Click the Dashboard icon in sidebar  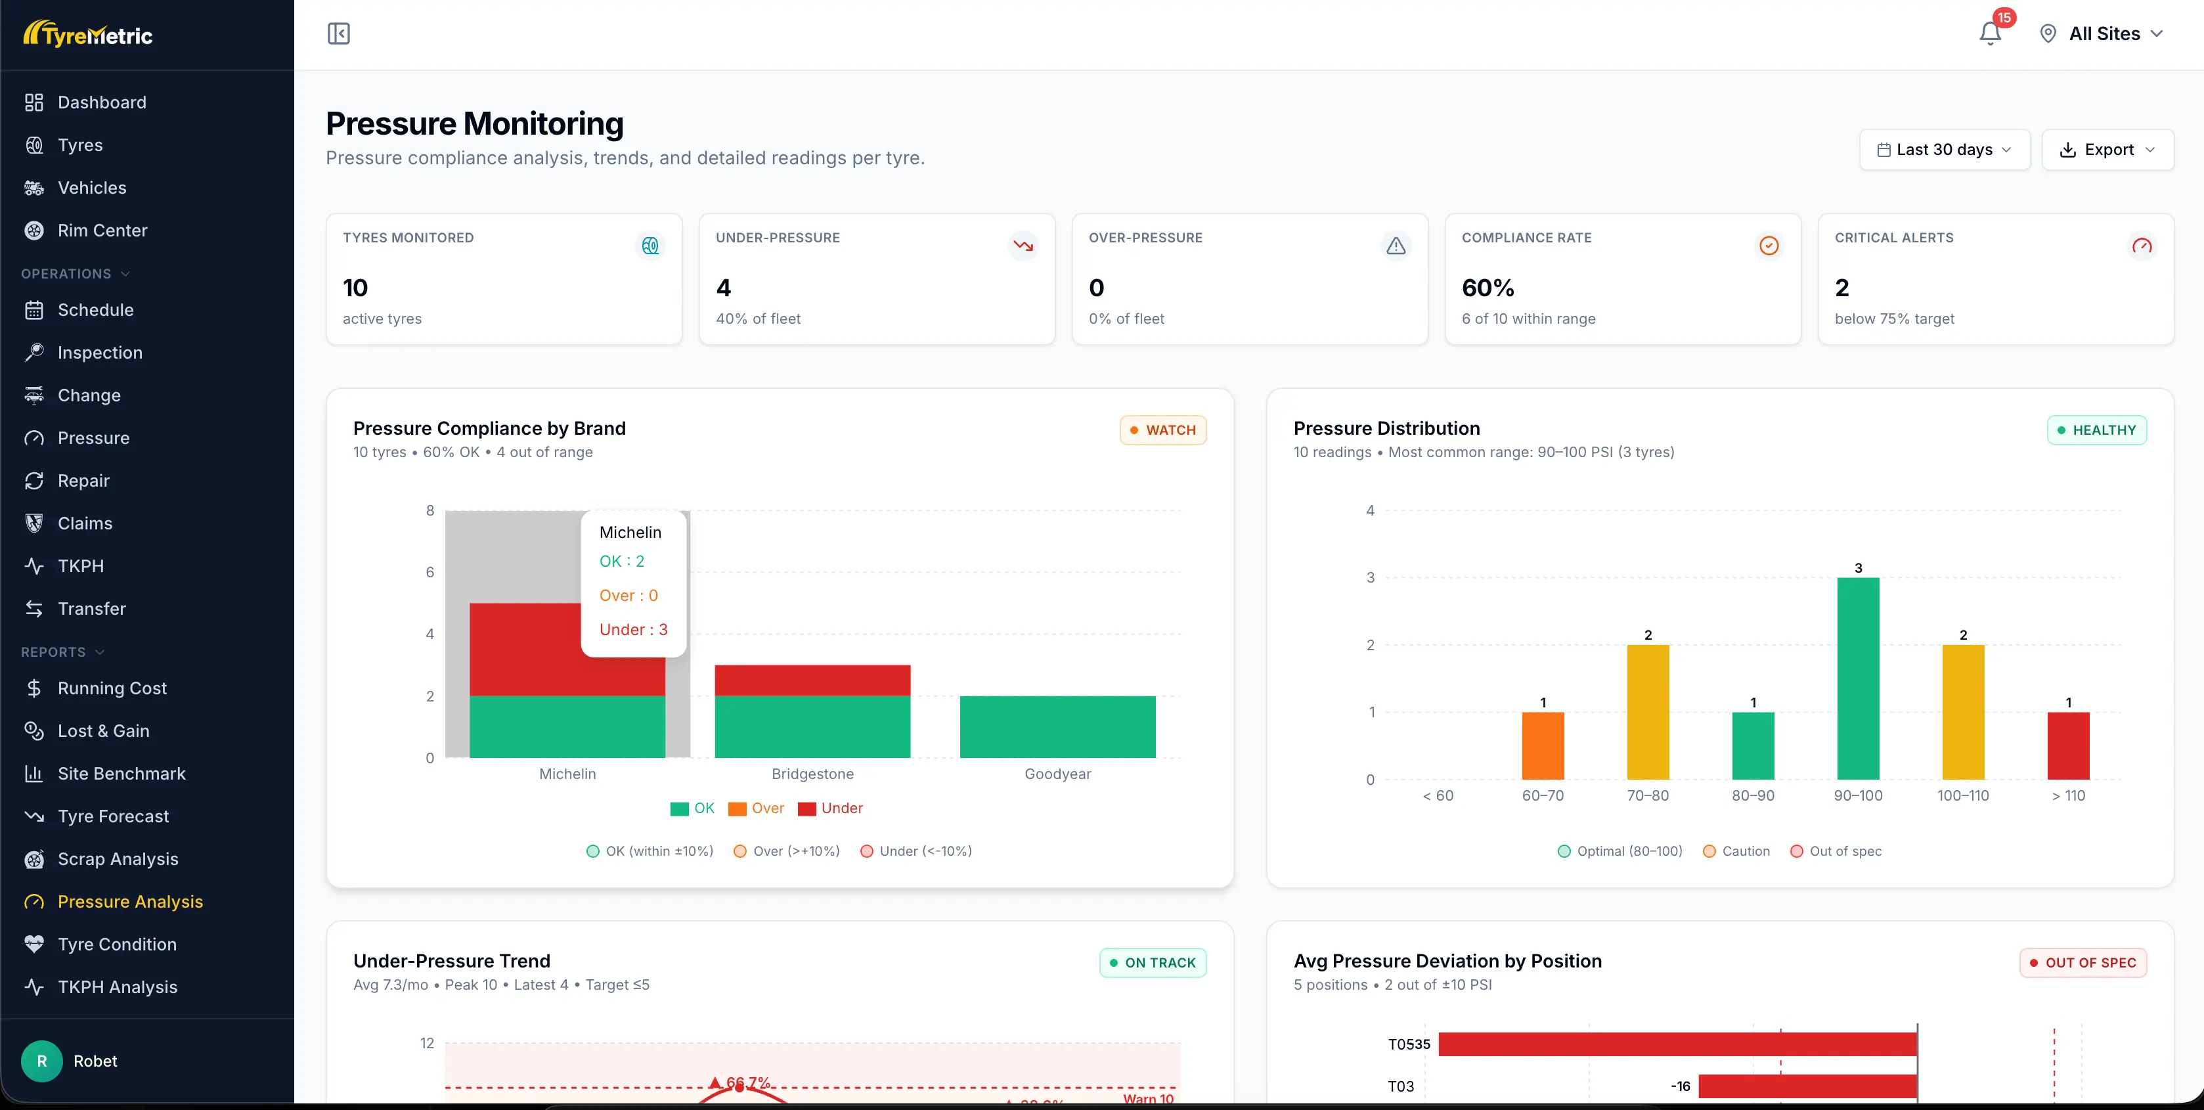coord(34,102)
